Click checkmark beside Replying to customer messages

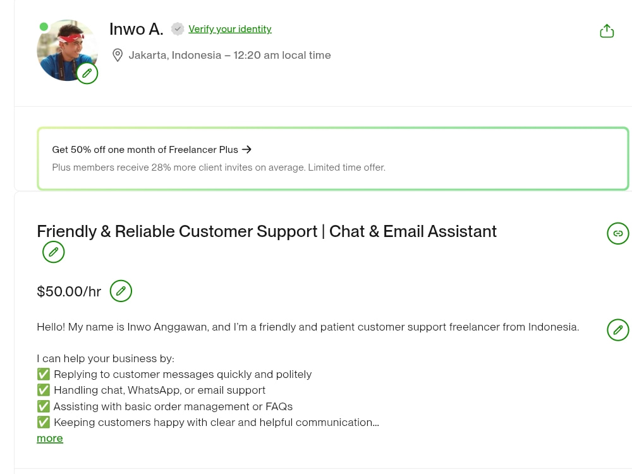click(x=44, y=374)
